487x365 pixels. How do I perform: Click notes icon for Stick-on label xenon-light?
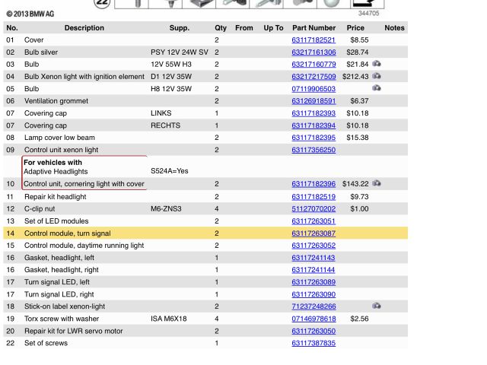377,306
